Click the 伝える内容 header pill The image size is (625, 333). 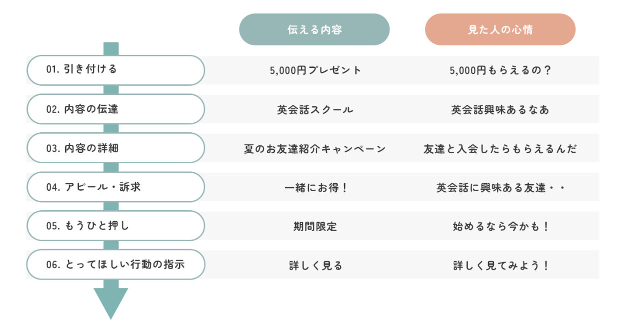click(314, 29)
